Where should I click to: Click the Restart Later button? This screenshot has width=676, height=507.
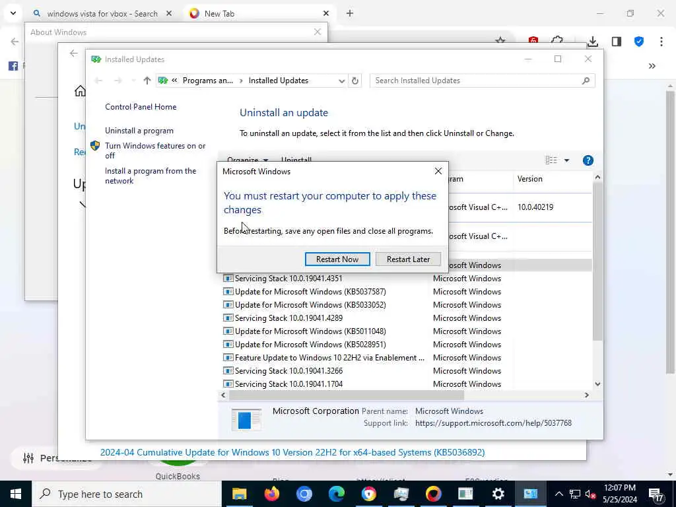pyautogui.click(x=408, y=259)
